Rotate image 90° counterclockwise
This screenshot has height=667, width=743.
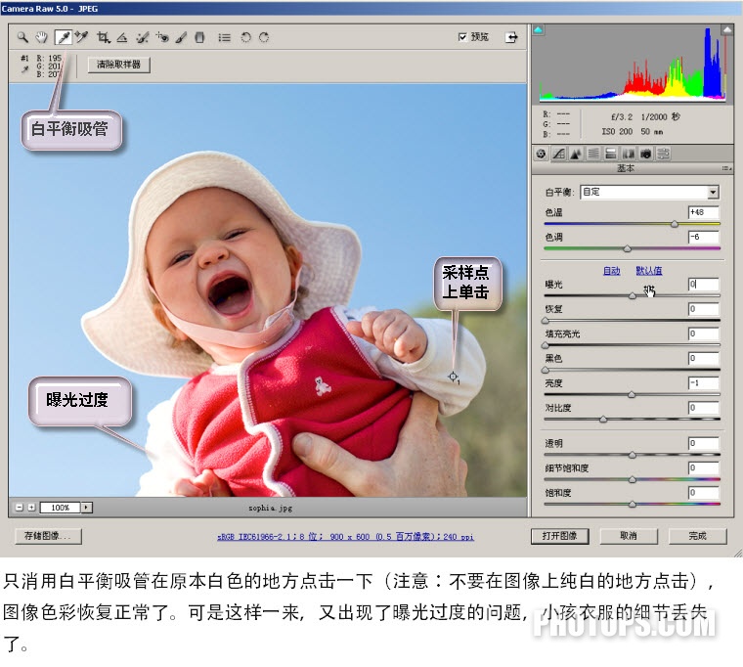pyautogui.click(x=245, y=37)
